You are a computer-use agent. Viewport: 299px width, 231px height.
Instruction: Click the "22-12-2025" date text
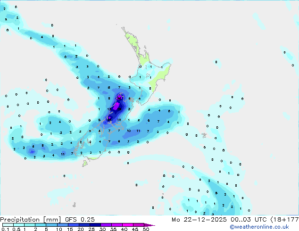[205, 220]
